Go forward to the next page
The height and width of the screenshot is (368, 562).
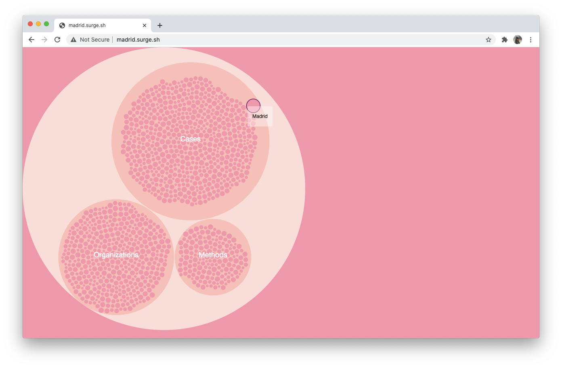coord(44,40)
